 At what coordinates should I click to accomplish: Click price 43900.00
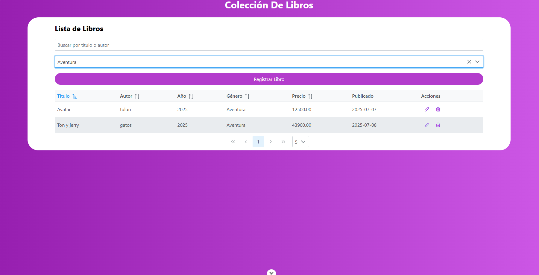pyautogui.click(x=302, y=125)
